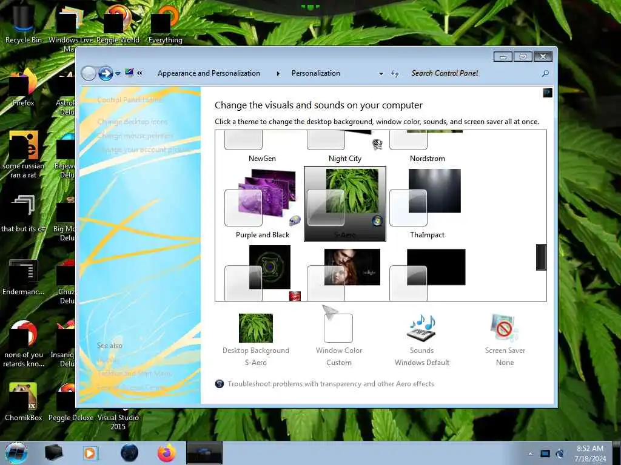Open Change mouse pointers link
This screenshot has height=465, width=621.
coord(135,136)
